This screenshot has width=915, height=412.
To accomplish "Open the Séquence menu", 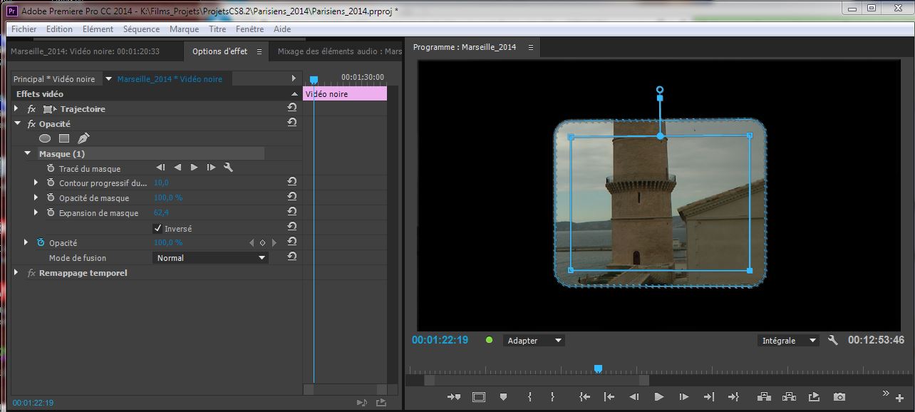I will click(x=141, y=29).
